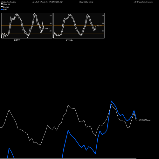Screen dimensions: 159x159
Task: Click the FAST stochastic chart panel
Action: pyautogui.click(x=27, y=25)
